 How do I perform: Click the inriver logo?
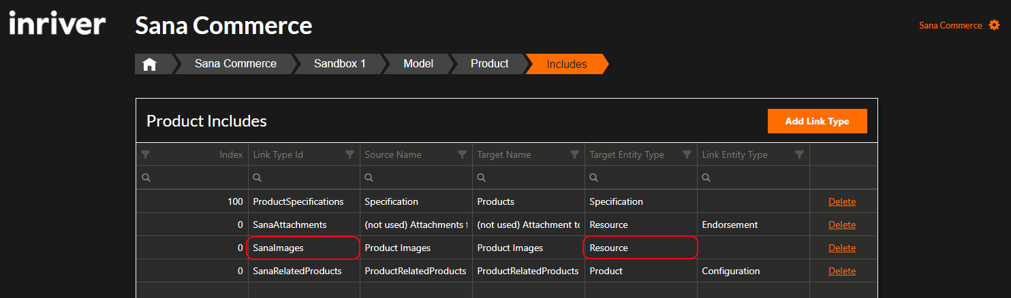(57, 24)
